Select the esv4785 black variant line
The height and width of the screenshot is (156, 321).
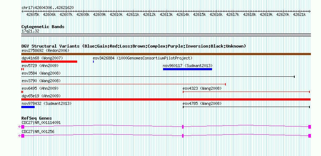[x=246, y=107]
